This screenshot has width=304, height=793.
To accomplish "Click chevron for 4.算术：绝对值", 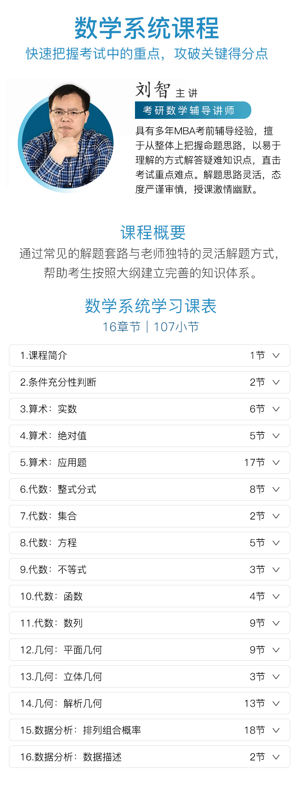I will pos(276,436).
